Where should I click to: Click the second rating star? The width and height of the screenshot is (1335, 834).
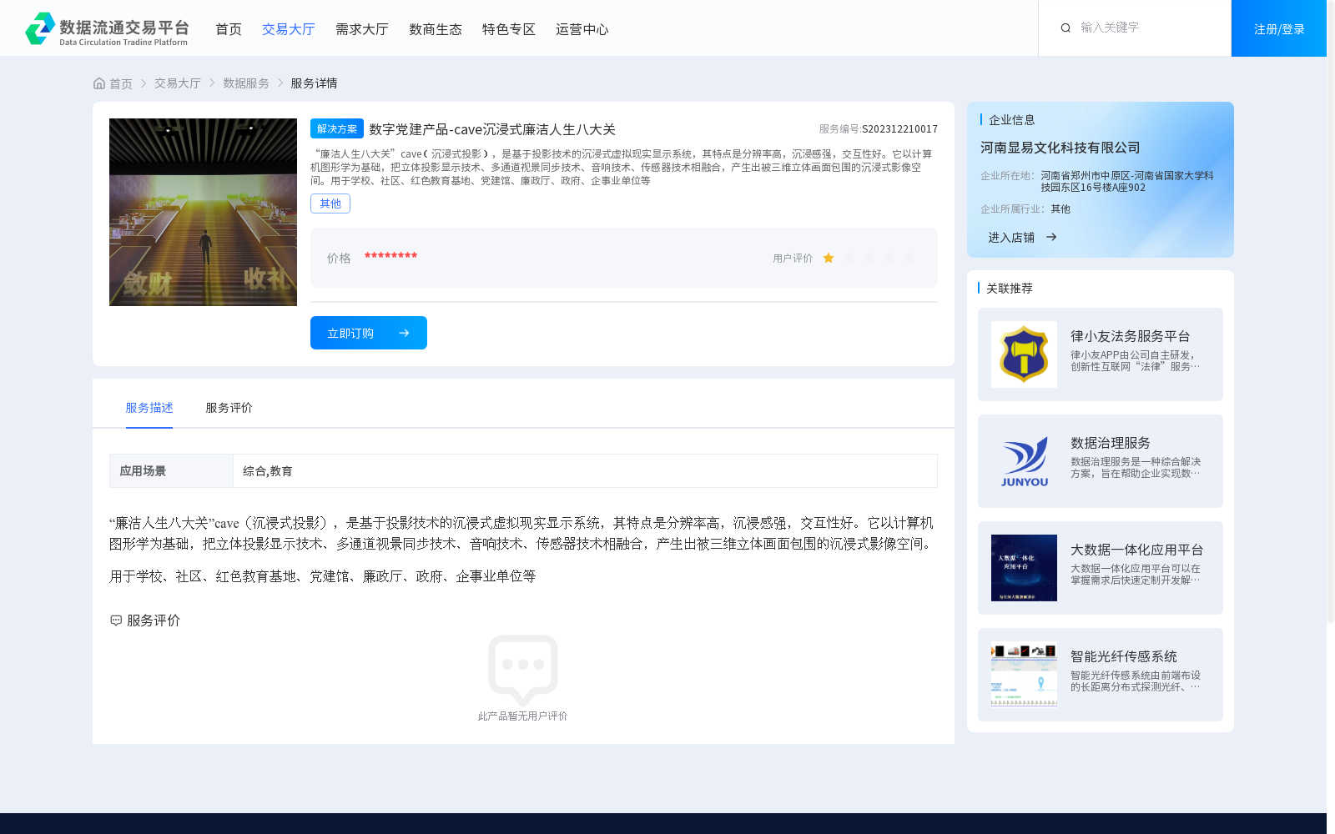849,259
